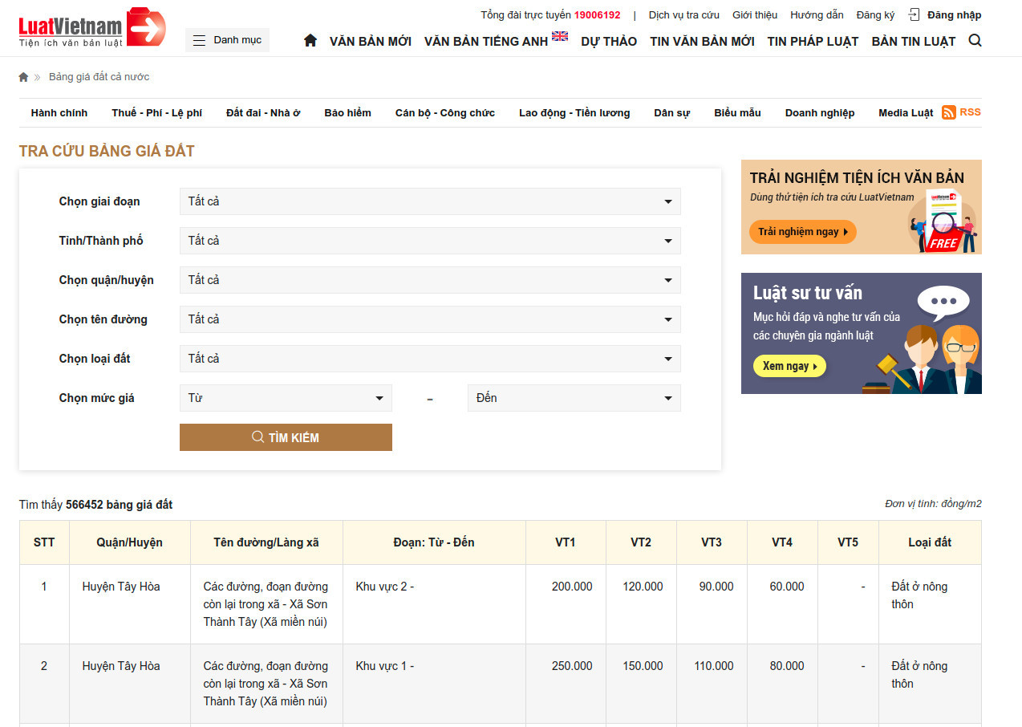Select the Doanh nghiệp category tab
The width and height of the screenshot is (1022, 727).
click(x=820, y=113)
